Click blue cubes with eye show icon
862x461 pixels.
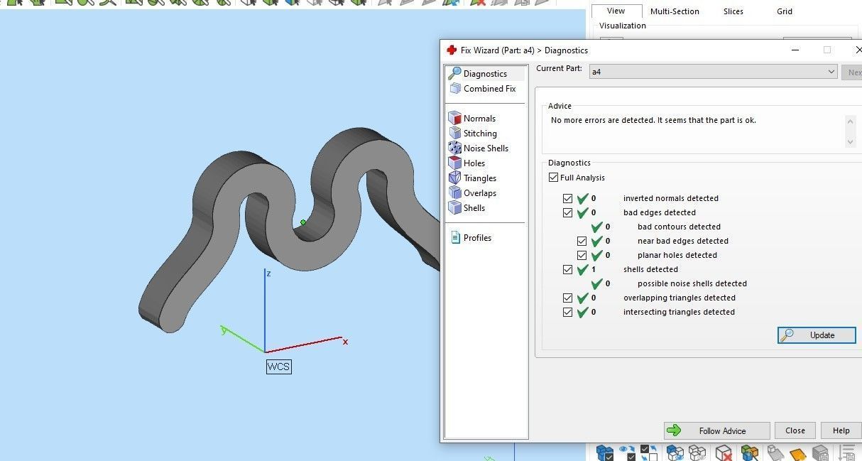tap(675, 452)
